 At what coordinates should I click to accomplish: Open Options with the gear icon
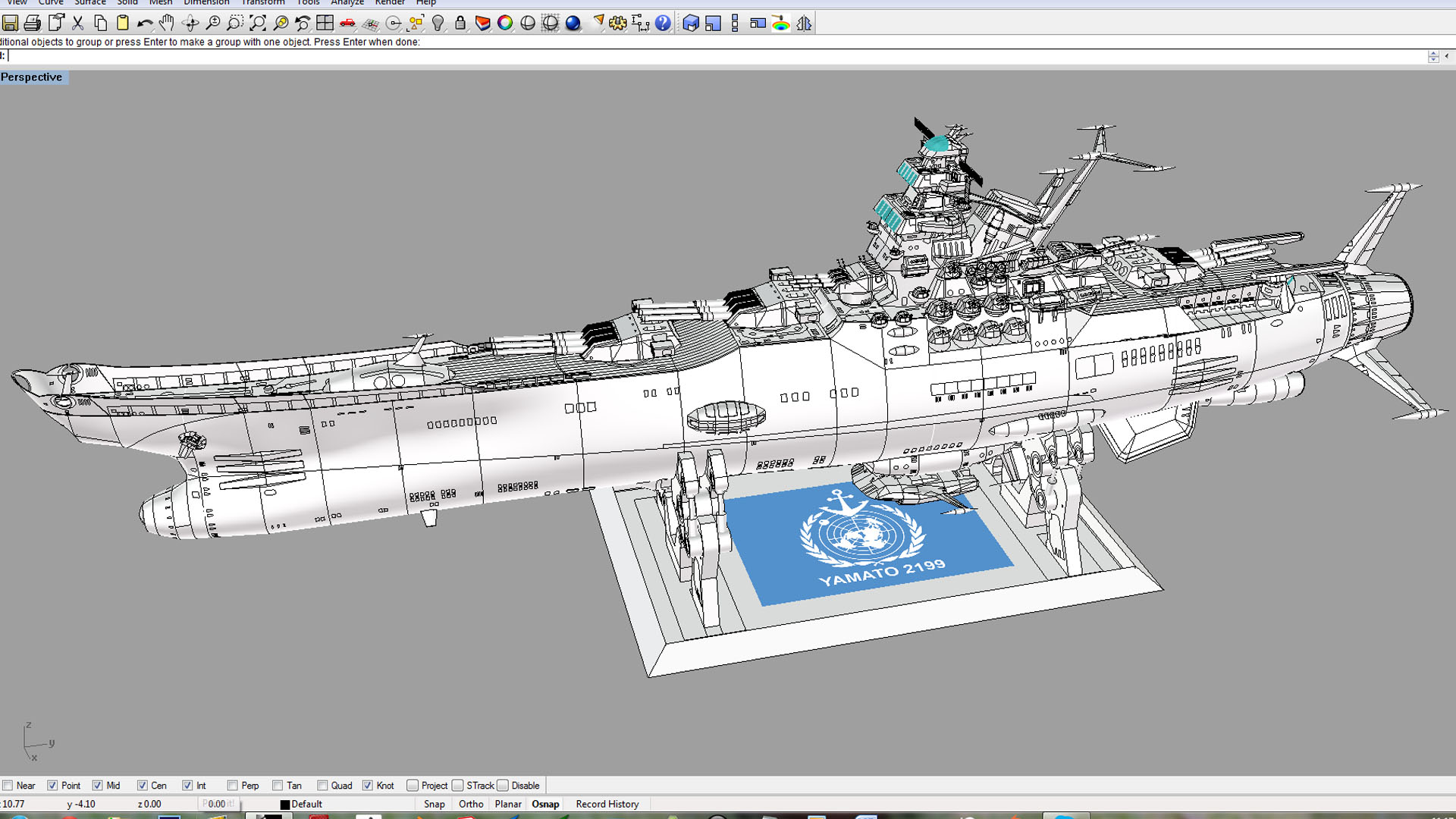point(618,24)
